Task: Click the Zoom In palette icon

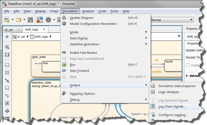Action: pos(7,47)
